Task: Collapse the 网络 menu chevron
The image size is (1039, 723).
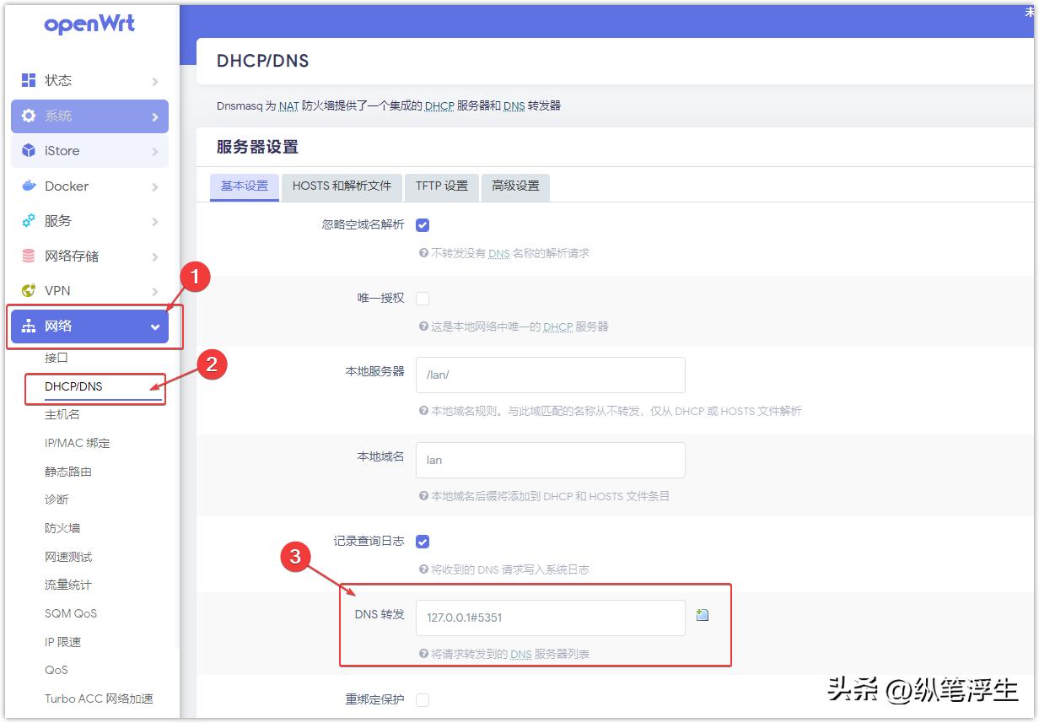Action: tap(156, 326)
